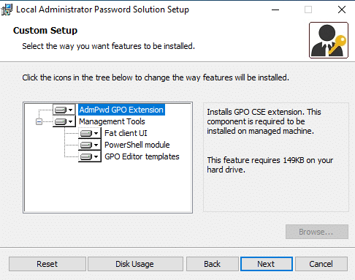Select PowerShell module feature
The width and height of the screenshot is (355, 280).
(x=137, y=145)
